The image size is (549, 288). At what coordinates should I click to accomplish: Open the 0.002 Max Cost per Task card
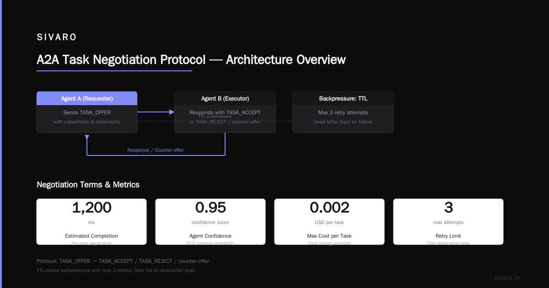pyautogui.click(x=329, y=222)
